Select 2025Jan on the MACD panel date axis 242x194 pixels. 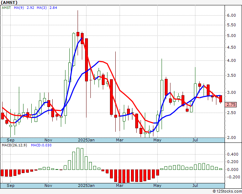(x=86, y=185)
